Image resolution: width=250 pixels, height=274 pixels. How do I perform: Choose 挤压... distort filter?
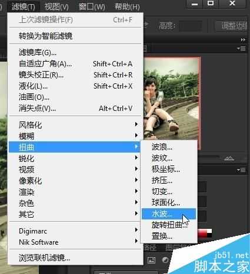(169, 180)
